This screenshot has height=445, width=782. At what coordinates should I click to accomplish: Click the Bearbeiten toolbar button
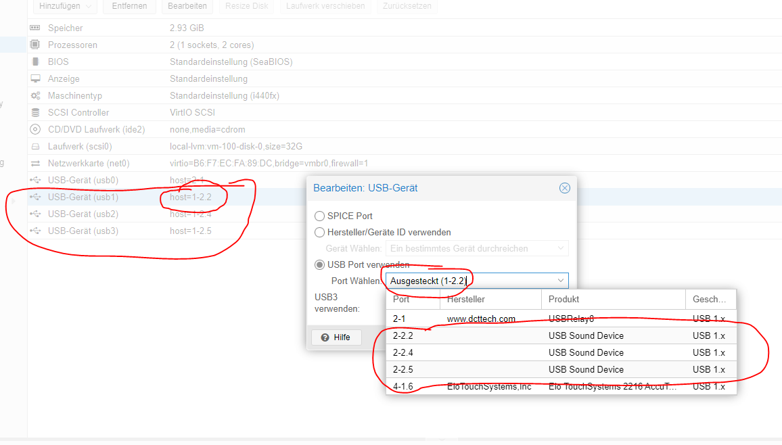click(187, 6)
